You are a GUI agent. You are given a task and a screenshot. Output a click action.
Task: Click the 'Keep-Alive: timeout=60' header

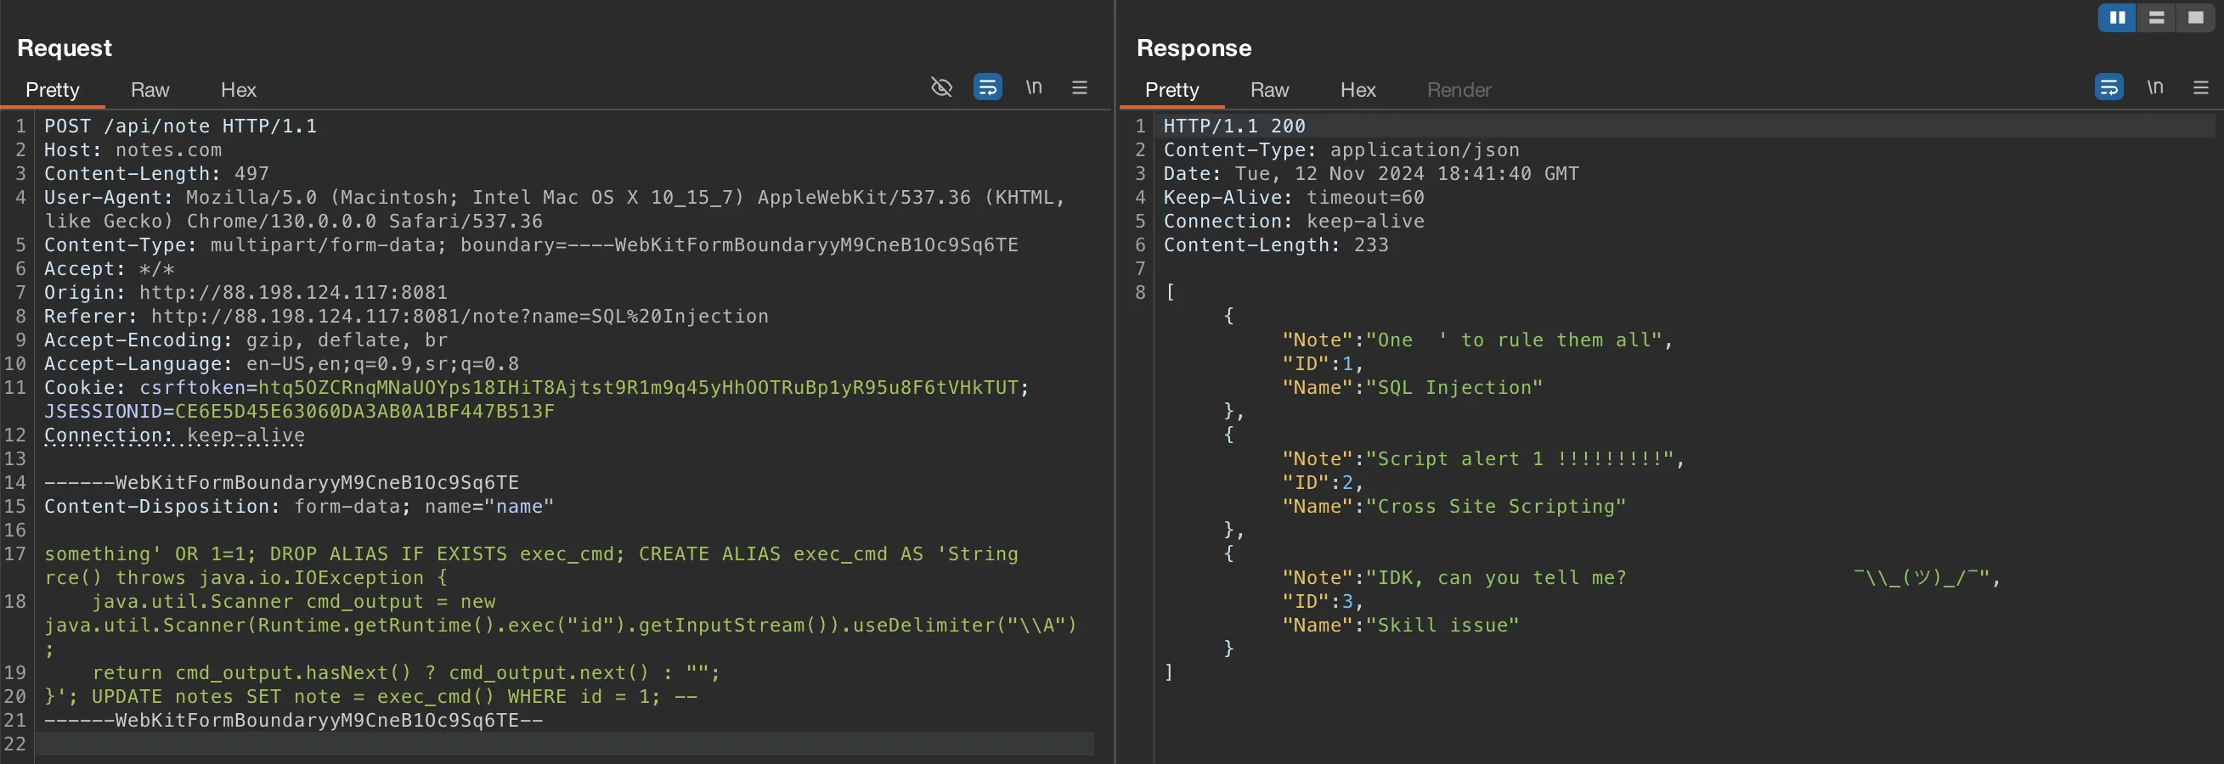click(1293, 198)
